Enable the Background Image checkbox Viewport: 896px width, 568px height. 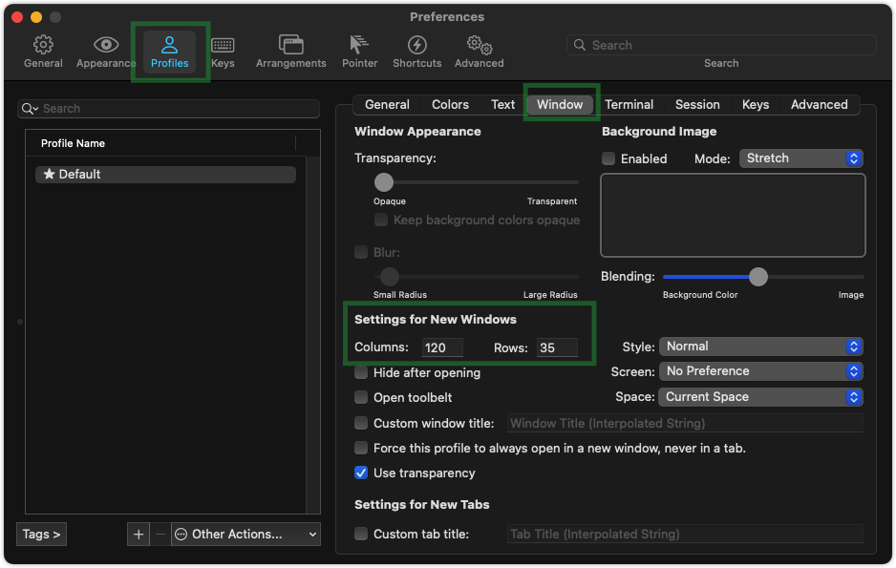[608, 158]
